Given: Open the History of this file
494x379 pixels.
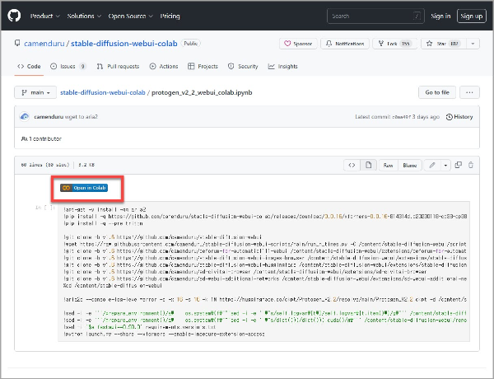Looking at the screenshot, I should (459, 117).
